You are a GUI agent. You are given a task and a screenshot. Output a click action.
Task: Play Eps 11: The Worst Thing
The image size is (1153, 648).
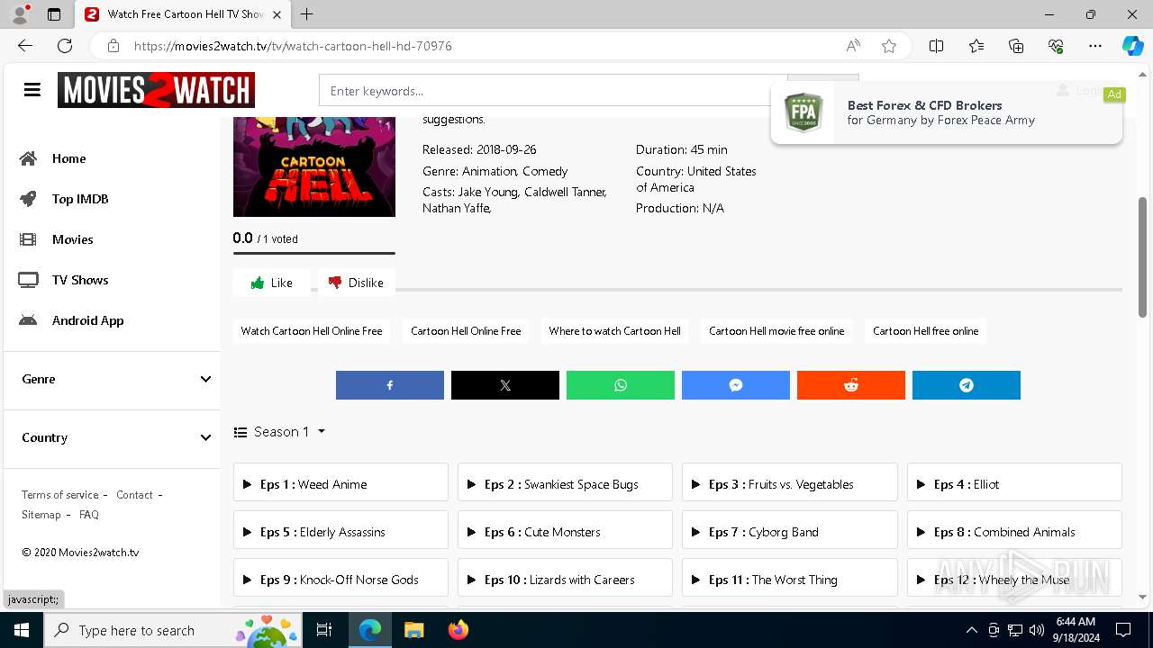pyautogui.click(x=790, y=578)
